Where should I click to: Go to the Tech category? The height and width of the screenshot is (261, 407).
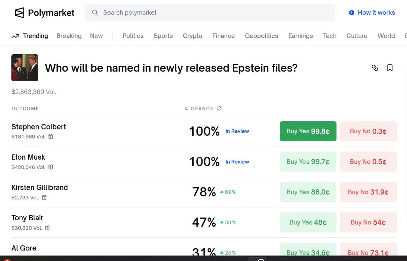tap(330, 36)
